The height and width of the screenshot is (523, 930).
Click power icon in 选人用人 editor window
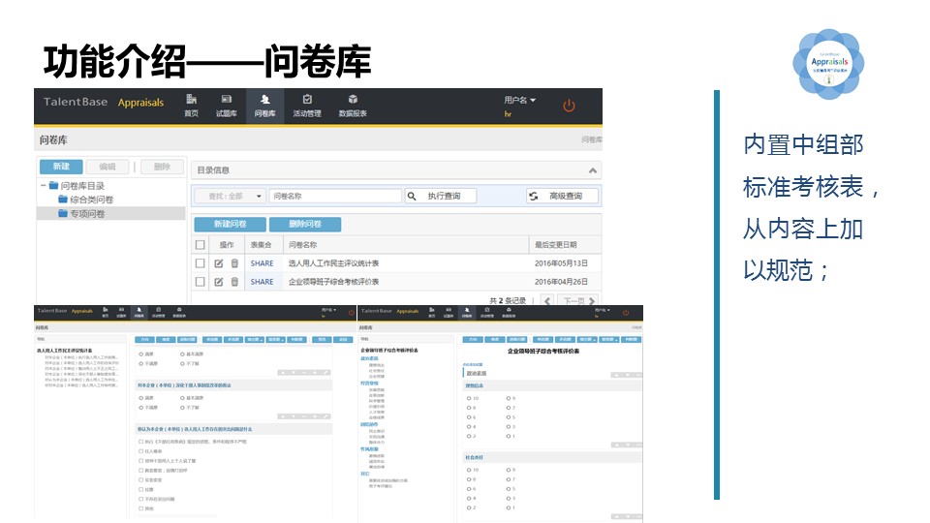(351, 312)
